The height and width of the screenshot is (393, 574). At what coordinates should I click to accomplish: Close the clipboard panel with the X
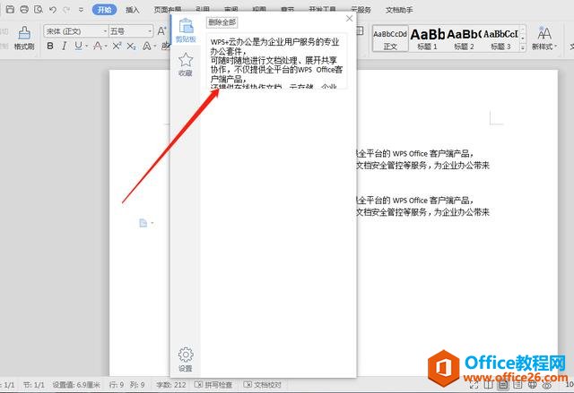coord(349,18)
